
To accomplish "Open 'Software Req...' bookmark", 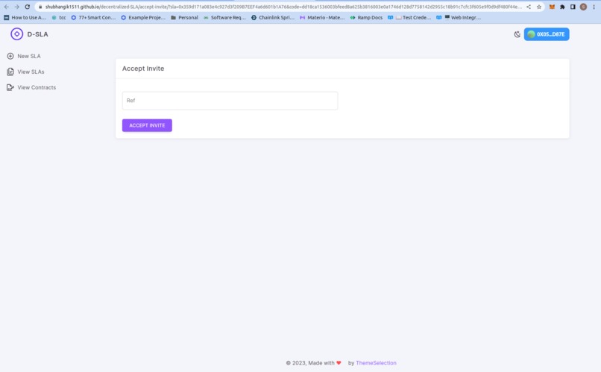I will (x=224, y=18).
